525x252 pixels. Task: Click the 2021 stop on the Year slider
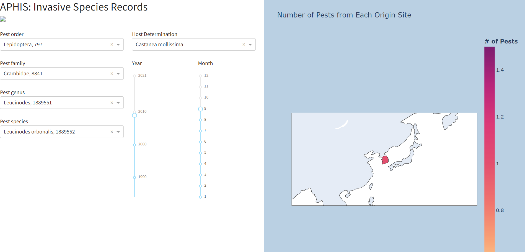pos(134,75)
